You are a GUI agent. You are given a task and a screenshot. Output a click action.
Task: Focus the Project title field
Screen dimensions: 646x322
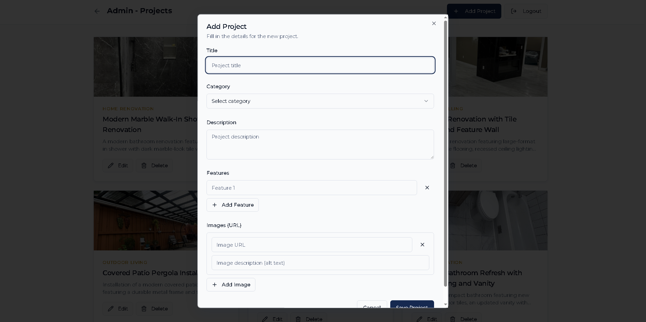[x=320, y=65]
